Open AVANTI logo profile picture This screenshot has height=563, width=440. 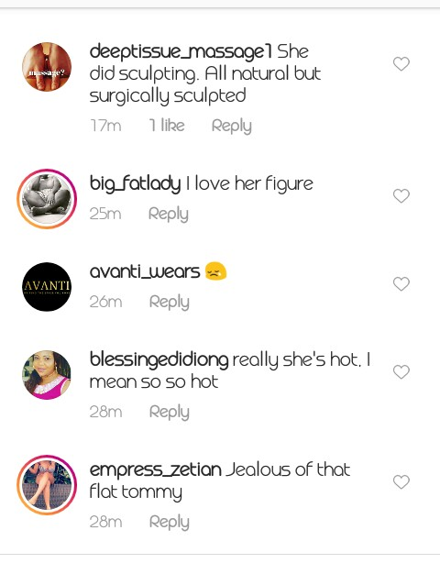pyautogui.click(x=47, y=286)
